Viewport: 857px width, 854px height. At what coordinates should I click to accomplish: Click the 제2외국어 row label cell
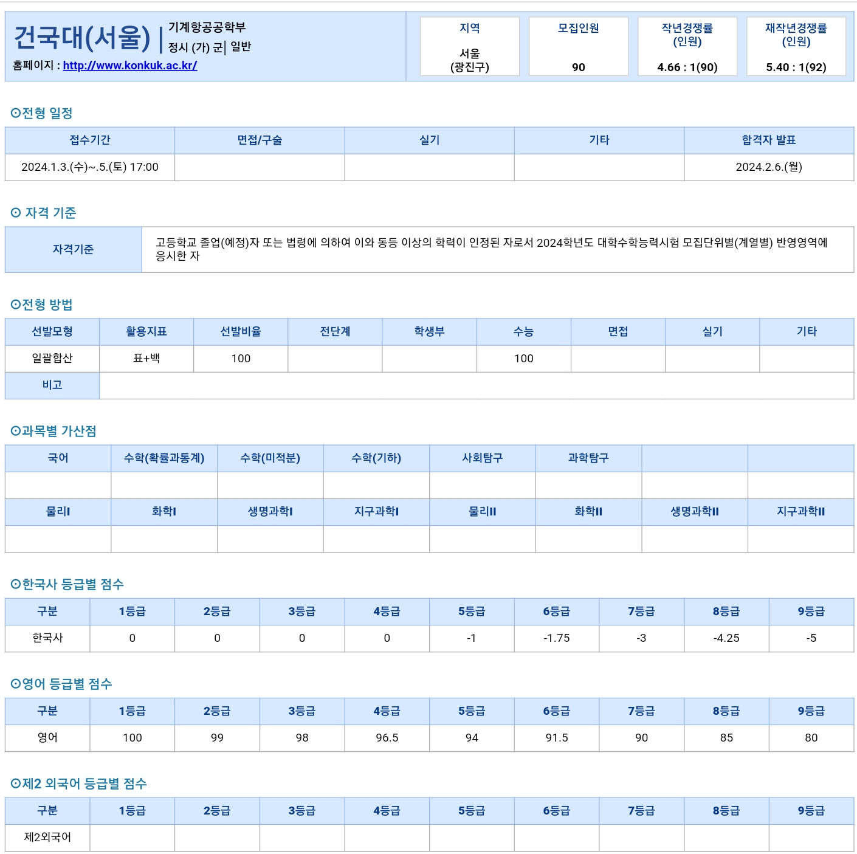[x=47, y=838]
